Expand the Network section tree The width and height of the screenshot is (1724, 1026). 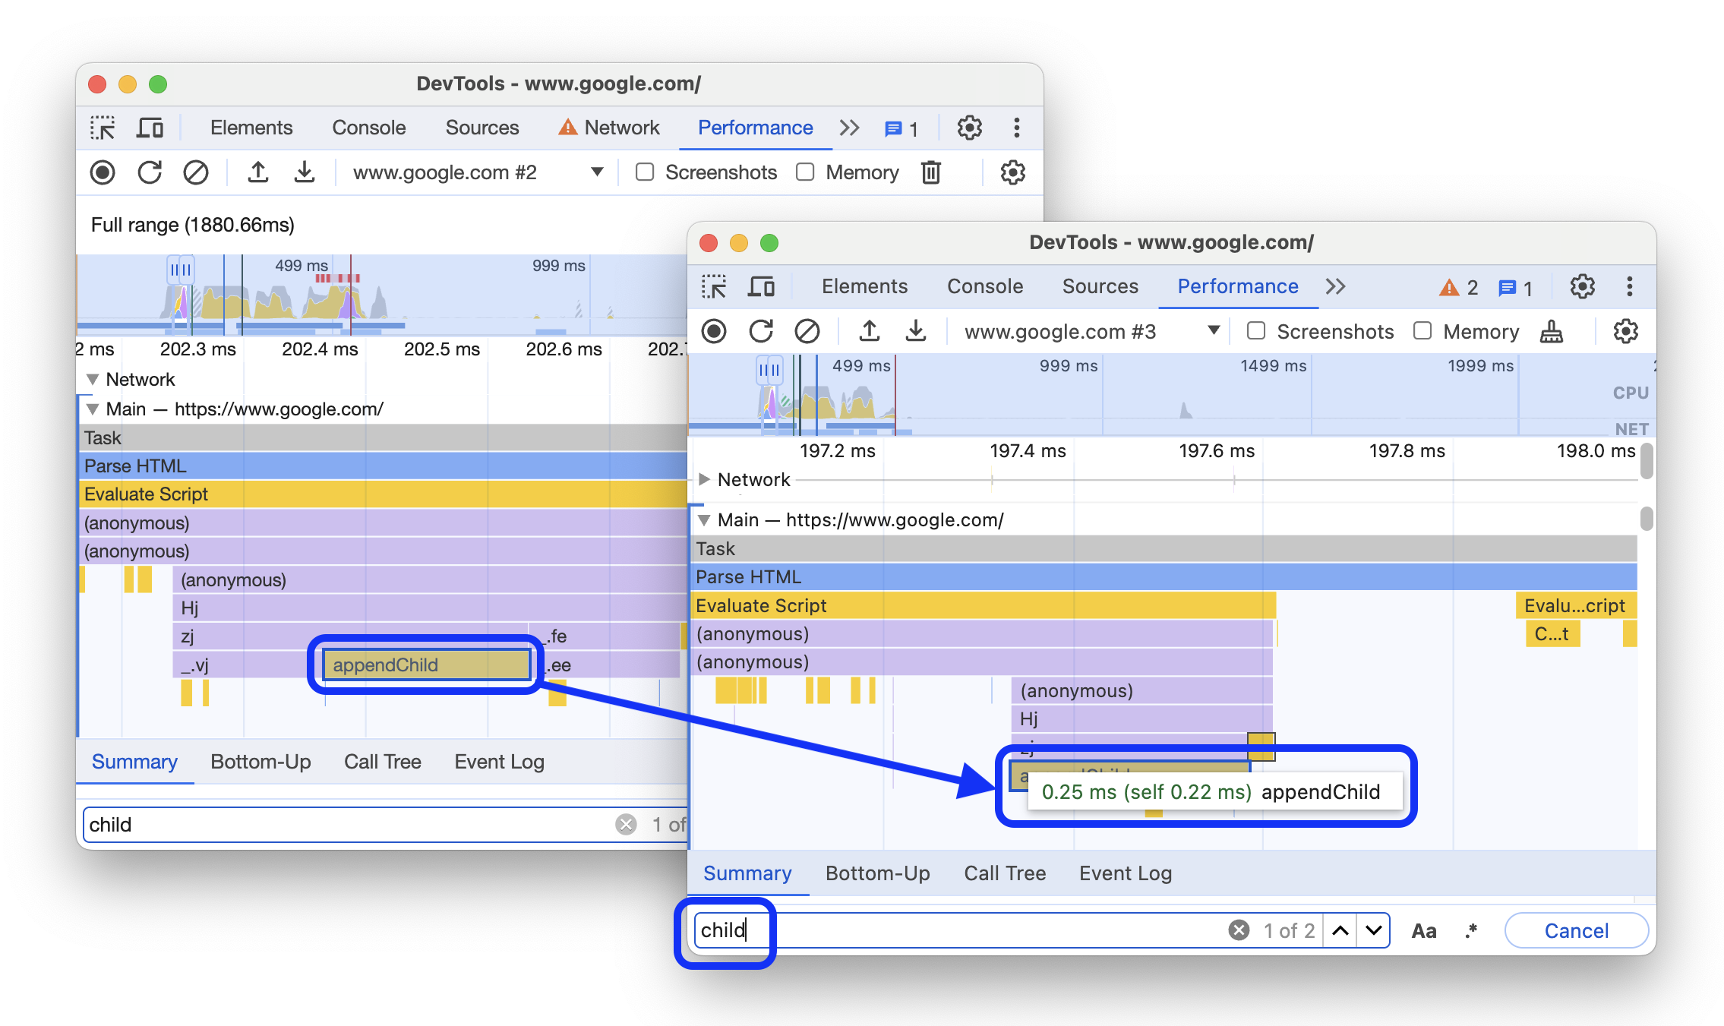[706, 480]
